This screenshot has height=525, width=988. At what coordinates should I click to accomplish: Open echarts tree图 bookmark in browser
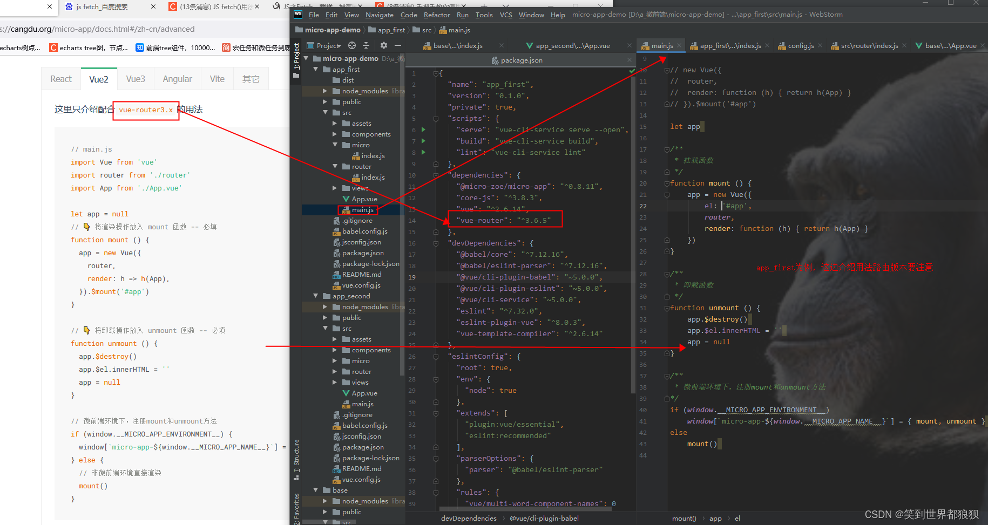(89, 47)
